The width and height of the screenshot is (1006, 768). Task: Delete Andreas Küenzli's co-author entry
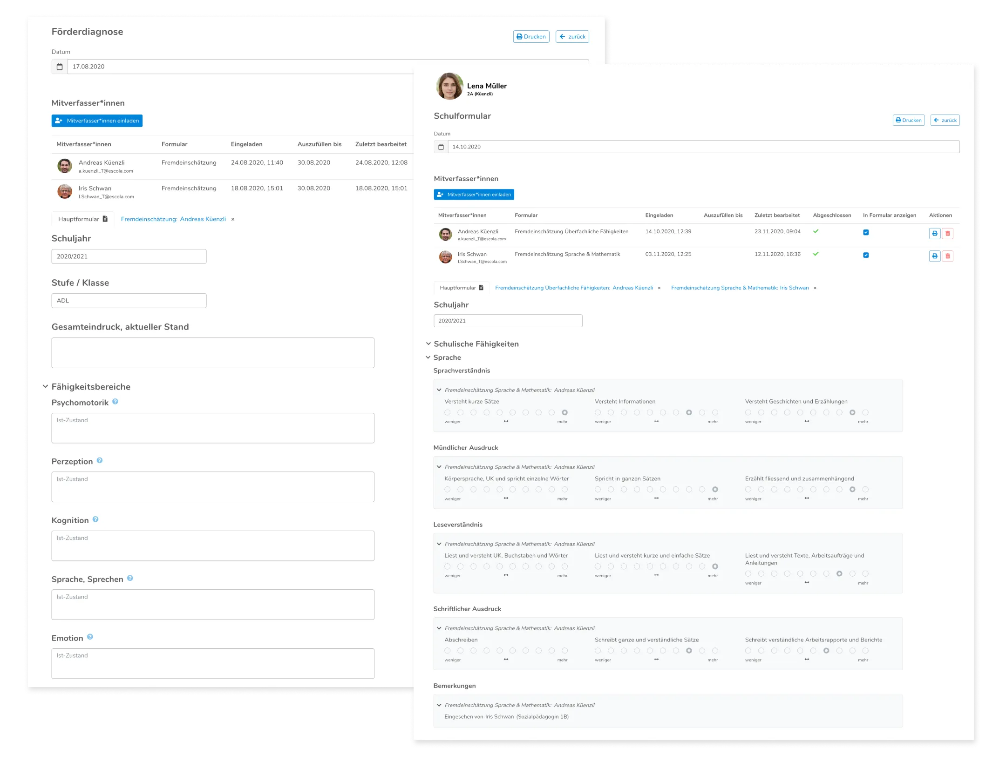(x=948, y=234)
